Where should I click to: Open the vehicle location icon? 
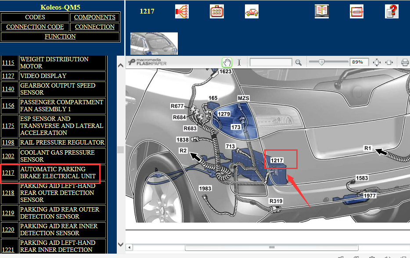[x=252, y=11]
